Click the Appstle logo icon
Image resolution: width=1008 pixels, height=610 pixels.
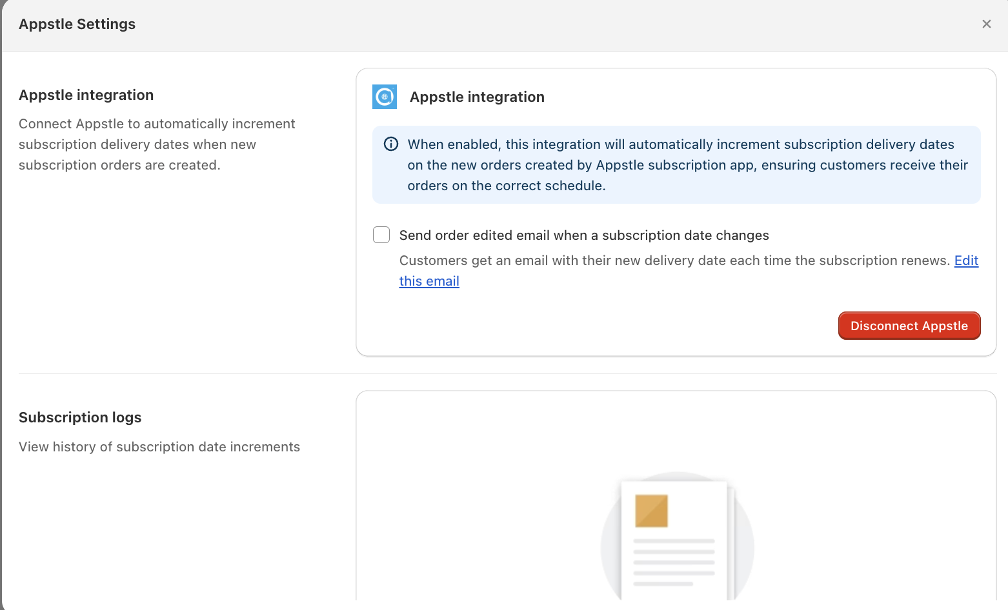[385, 97]
